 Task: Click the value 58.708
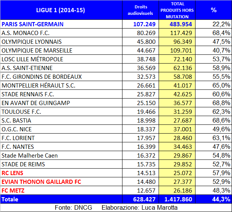pos(183,77)
